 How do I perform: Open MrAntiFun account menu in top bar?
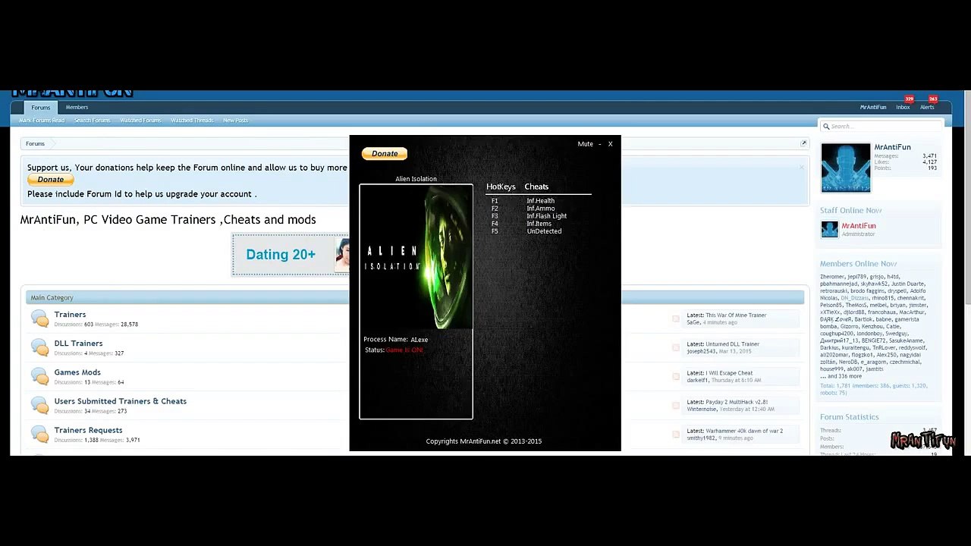pos(872,108)
